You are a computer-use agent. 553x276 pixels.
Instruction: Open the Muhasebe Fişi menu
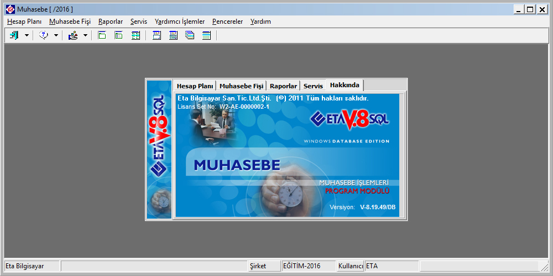[70, 22]
